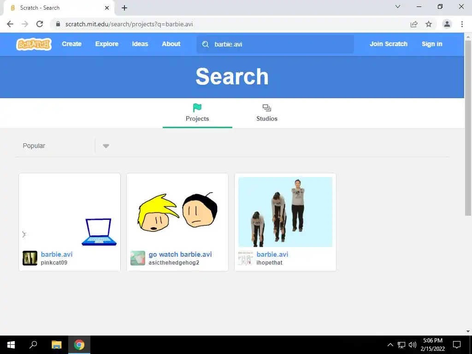The width and height of the screenshot is (472, 354).
Task: Open File Explorer from the taskbar
Action: point(56,345)
